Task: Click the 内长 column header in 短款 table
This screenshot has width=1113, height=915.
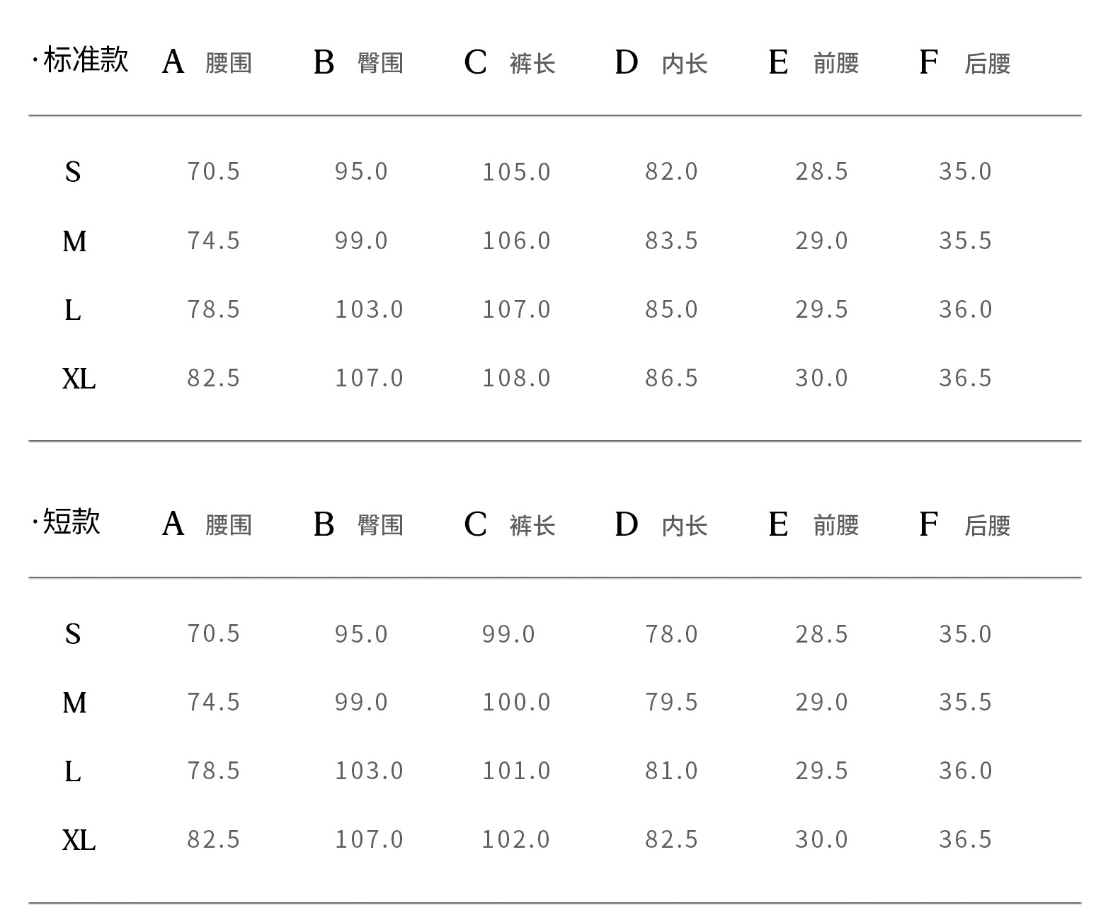Action: click(x=685, y=526)
